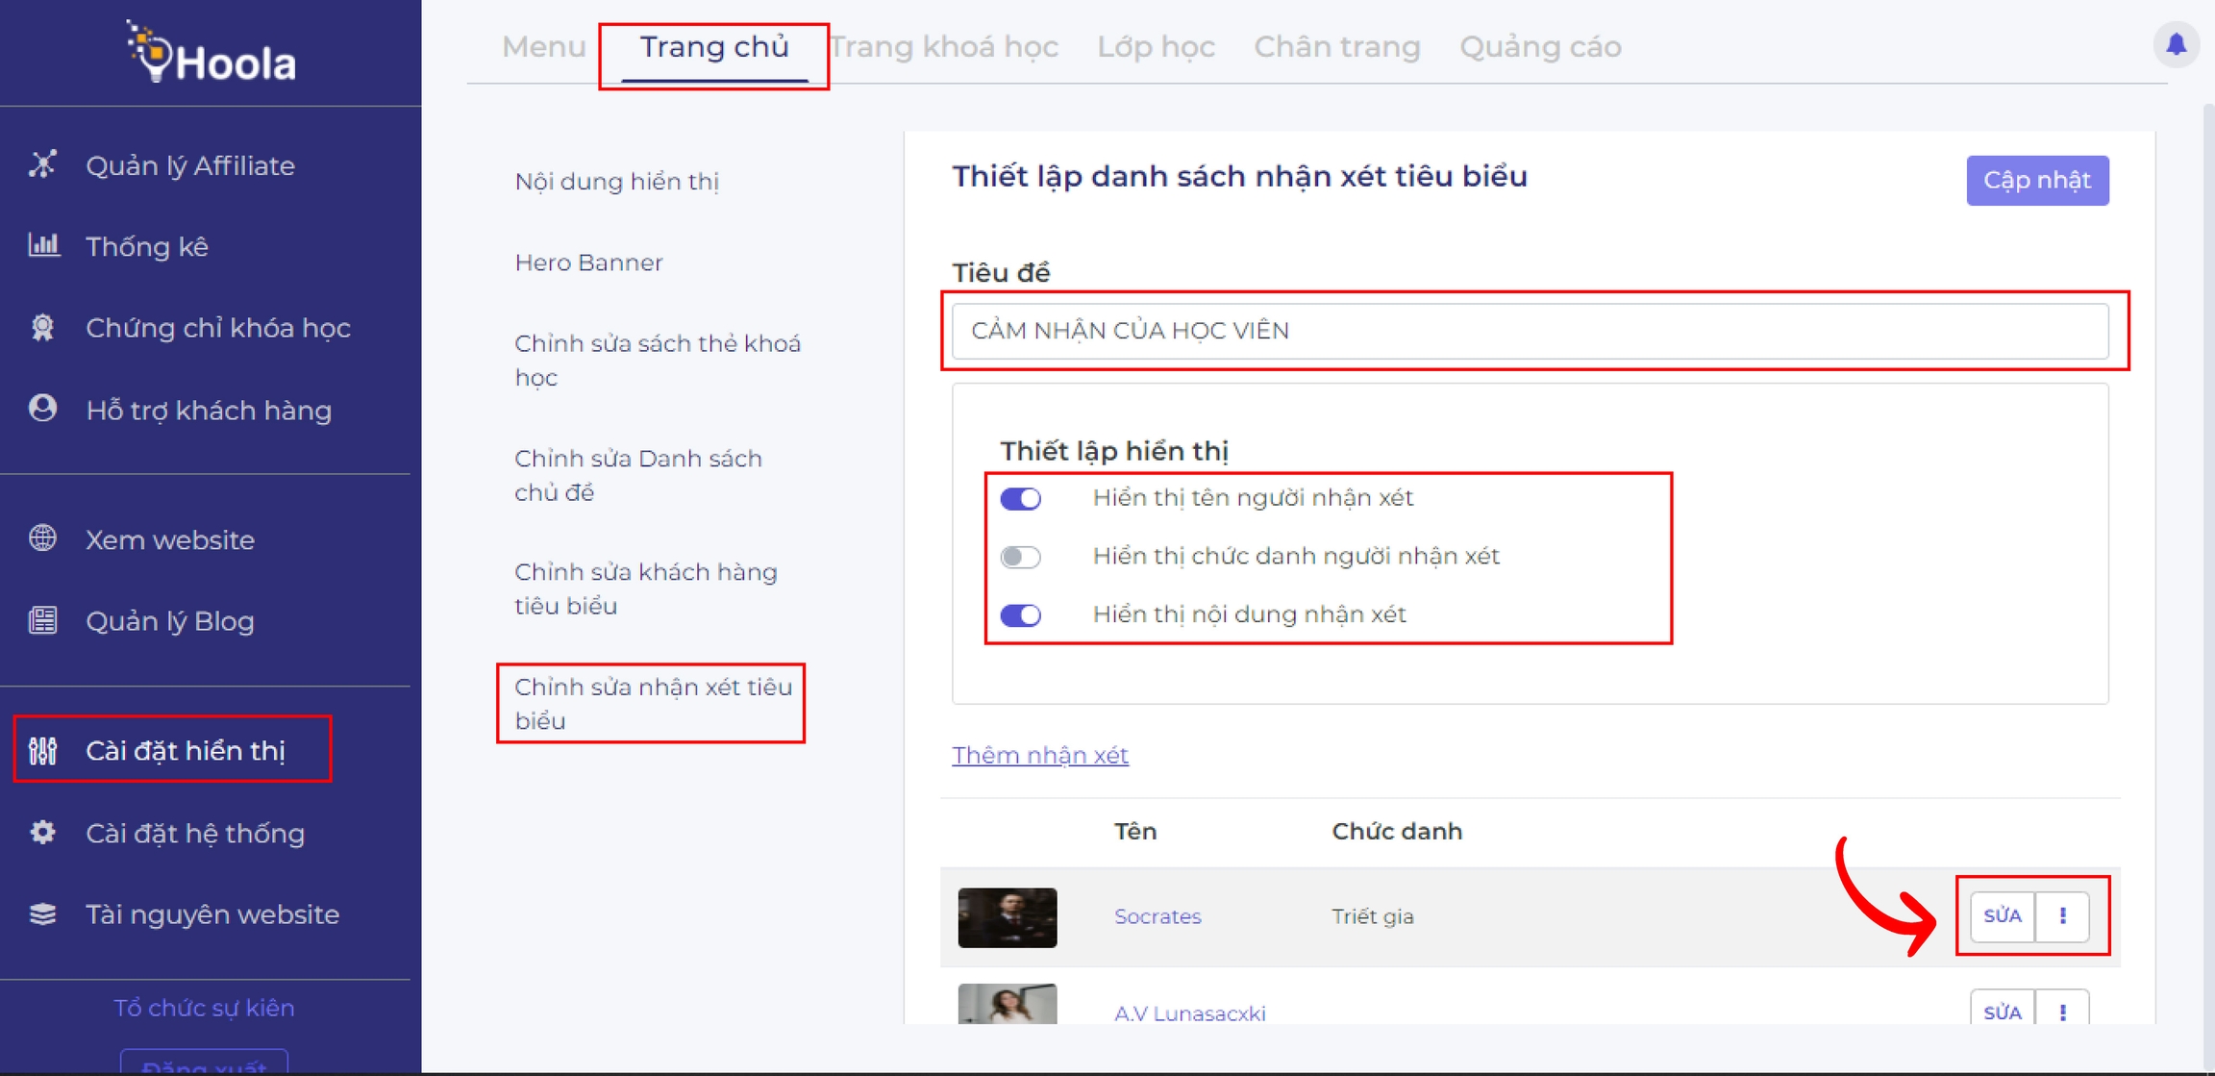Click the Affiliate management sidebar icon
This screenshot has height=1076, width=2215.
42,164
